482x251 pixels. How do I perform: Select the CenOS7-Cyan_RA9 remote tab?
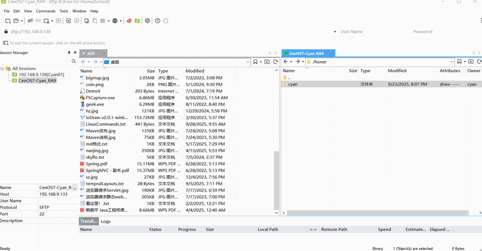pos(306,53)
